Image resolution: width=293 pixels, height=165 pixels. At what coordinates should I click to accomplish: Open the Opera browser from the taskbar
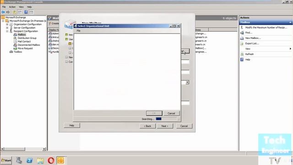point(51,160)
